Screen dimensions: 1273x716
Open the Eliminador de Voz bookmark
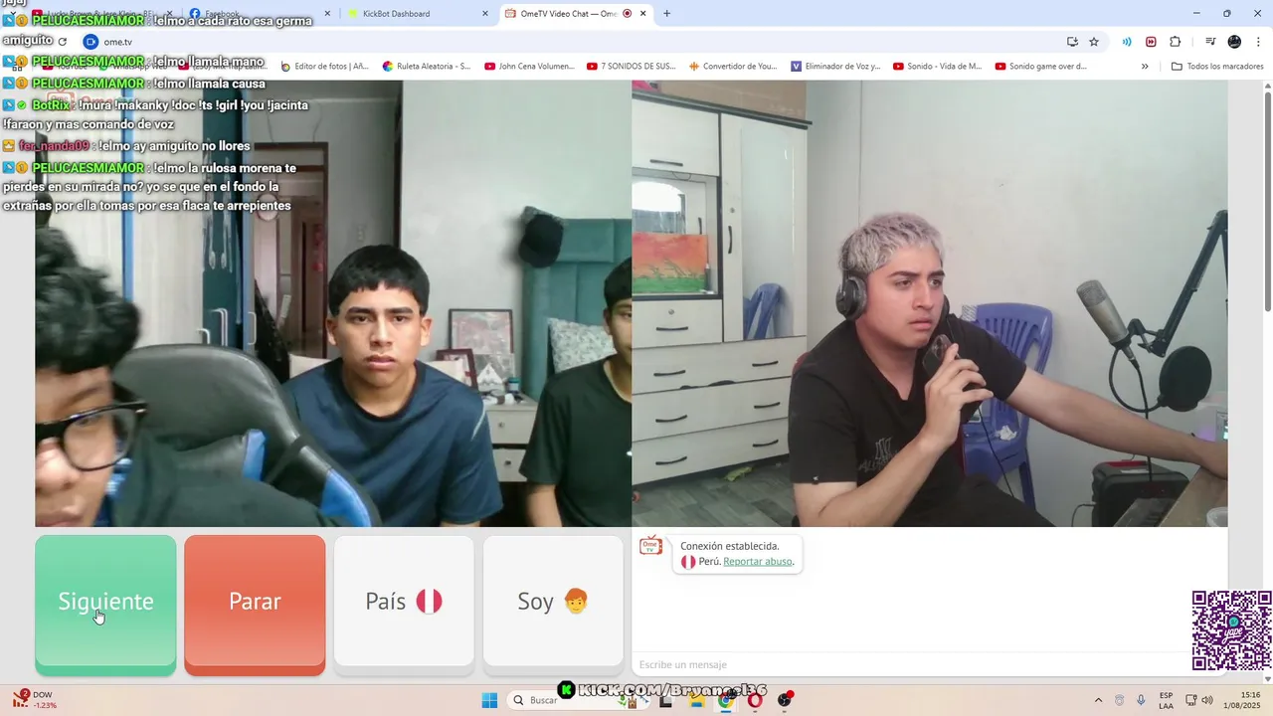(835, 67)
